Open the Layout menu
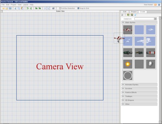The height and width of the screenshot is (124, 162). click(26, 5)
